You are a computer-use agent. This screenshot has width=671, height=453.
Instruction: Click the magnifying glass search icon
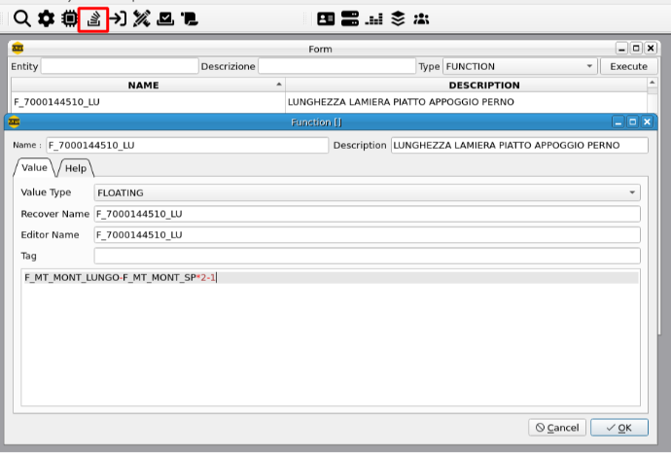click(21, 18)
